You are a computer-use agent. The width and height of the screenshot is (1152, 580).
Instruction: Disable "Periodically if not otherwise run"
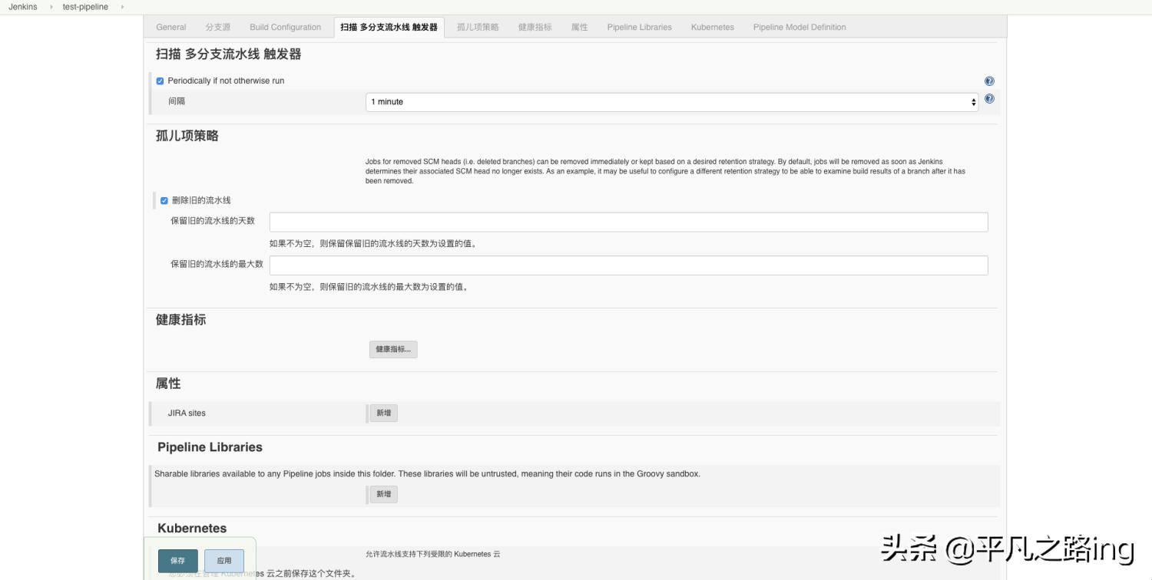pyautogui.click(x=161, y=81)
